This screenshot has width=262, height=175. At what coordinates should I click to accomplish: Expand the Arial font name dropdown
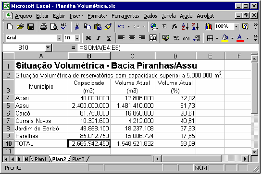click(59, 38)
